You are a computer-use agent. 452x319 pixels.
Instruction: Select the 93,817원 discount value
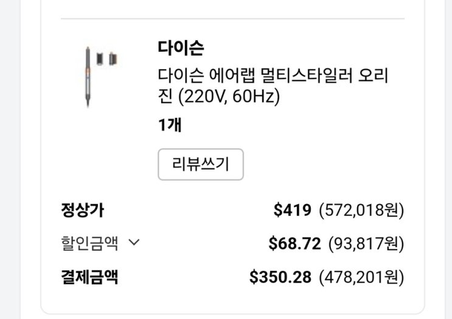(366, 244)
